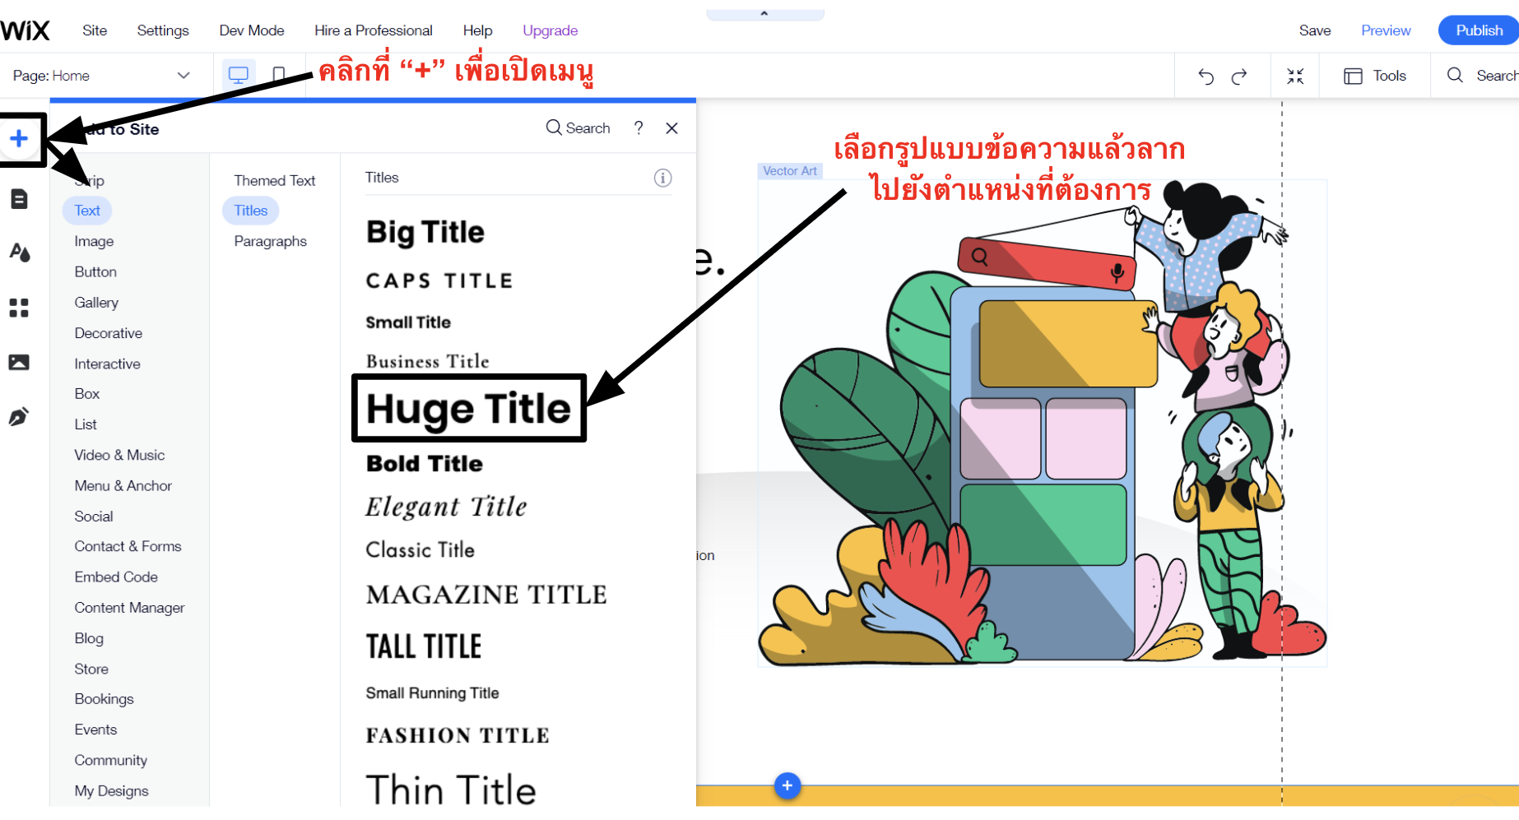The height and width of the screenshot is (820, 1519).
Task: Choose the FASHION TITLE text style
Action: 458,735
